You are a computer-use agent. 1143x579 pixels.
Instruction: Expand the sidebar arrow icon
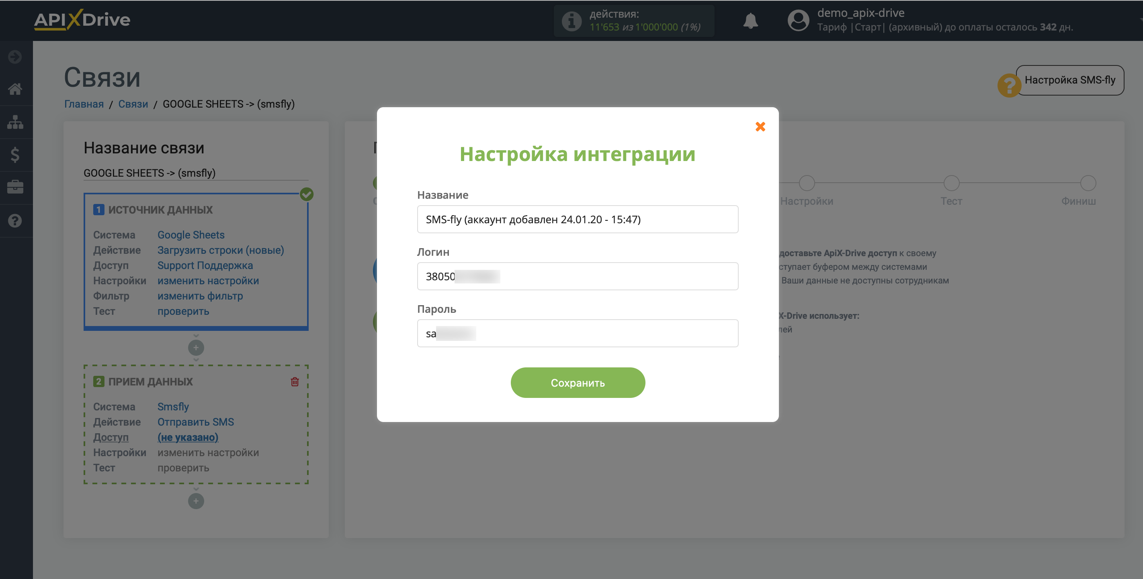(15, 57)
